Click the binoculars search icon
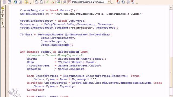The image size is (173, 97). point(64,2)
